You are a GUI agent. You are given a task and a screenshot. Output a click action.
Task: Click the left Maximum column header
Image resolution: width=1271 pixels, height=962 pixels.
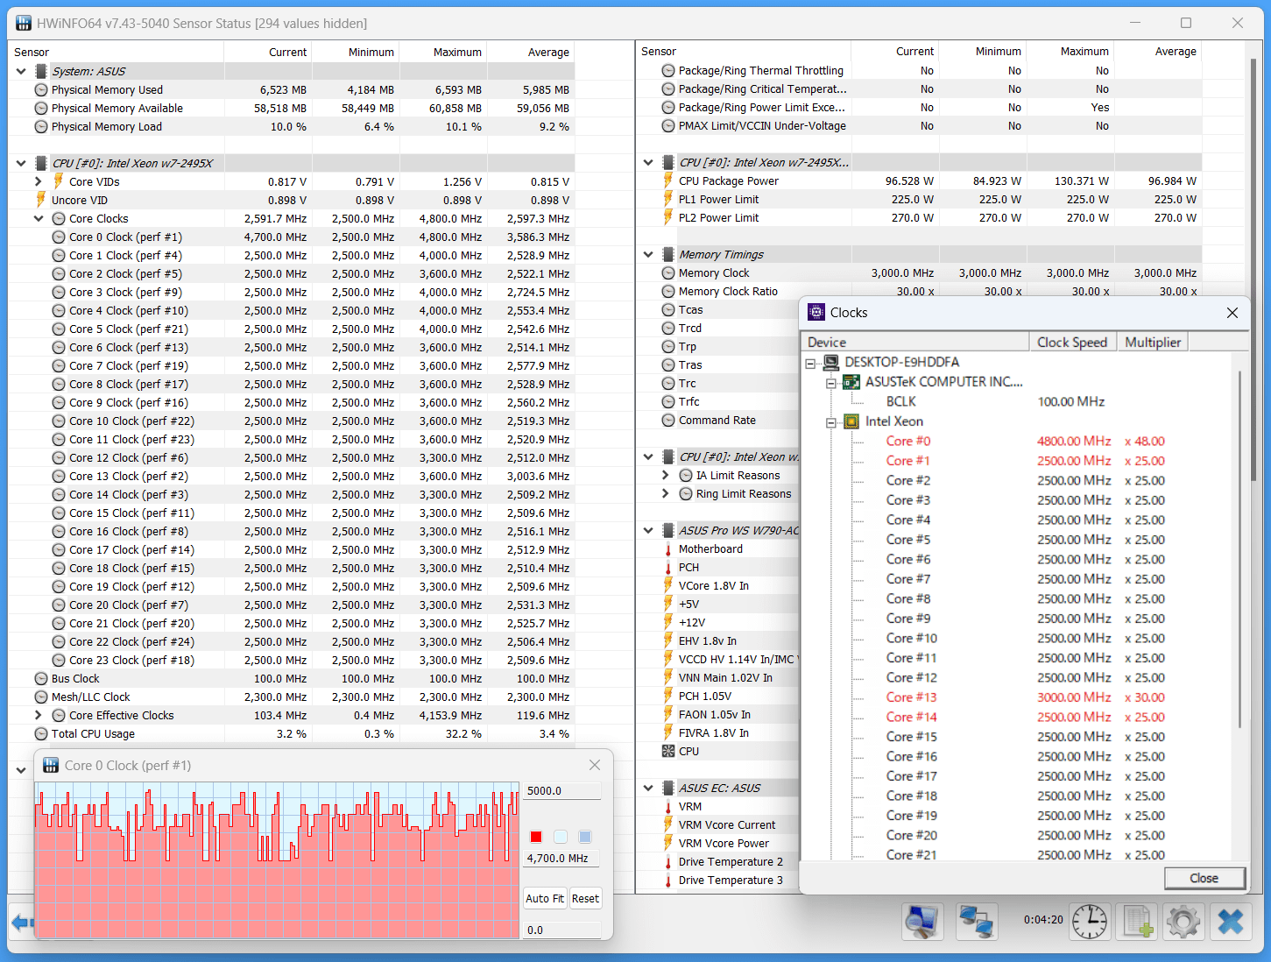click(443, 52)
